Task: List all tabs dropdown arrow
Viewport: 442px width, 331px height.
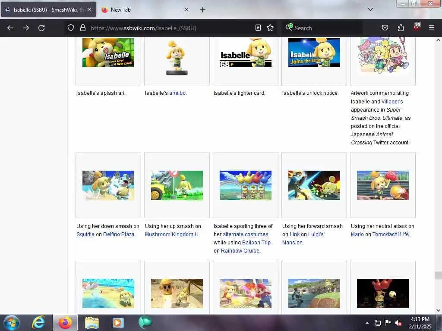Action: click(370, 9)
